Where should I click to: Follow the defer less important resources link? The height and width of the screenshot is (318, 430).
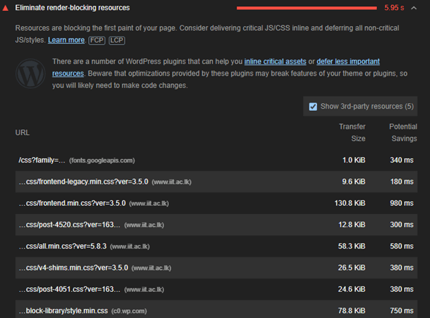point(348,62)
